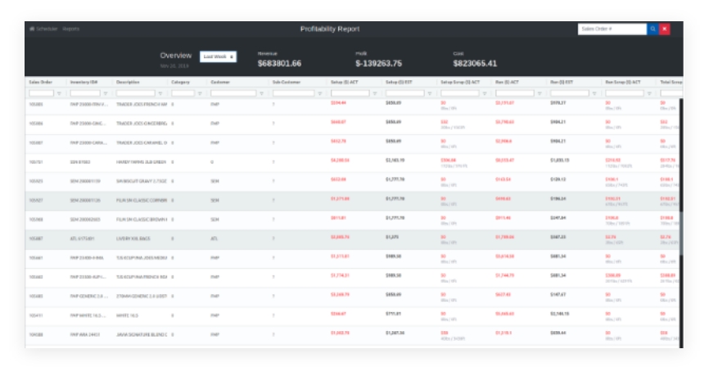This screenshot has height=376, width=709.
Task: Click the Profitability Report title
Action: [x=330, y=29]
